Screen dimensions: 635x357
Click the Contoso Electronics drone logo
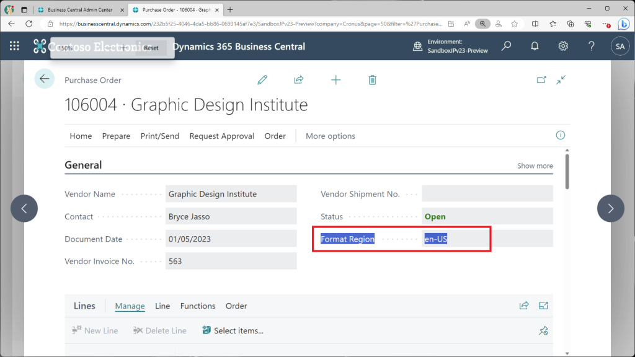40,46
